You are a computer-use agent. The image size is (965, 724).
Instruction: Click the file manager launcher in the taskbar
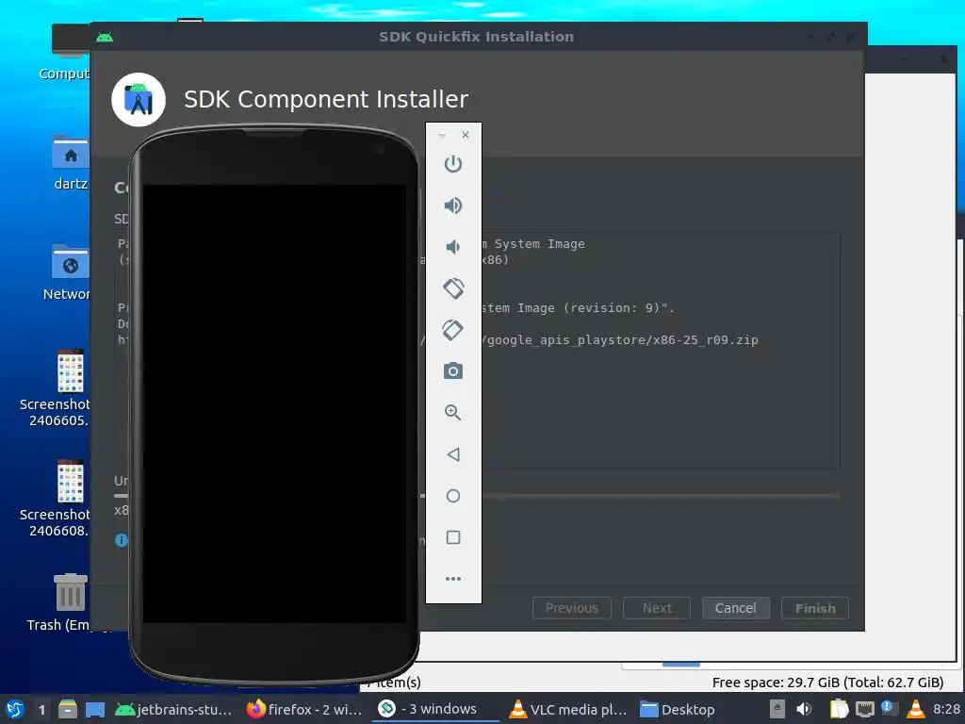coord(68,709)
